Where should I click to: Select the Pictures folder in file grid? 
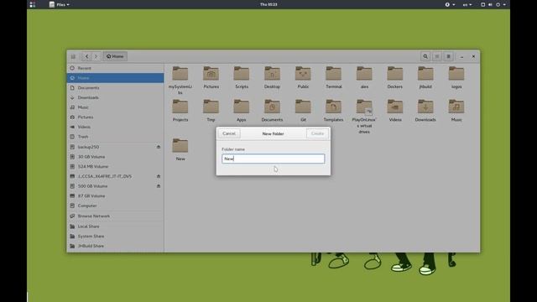[x=211, y=74]
